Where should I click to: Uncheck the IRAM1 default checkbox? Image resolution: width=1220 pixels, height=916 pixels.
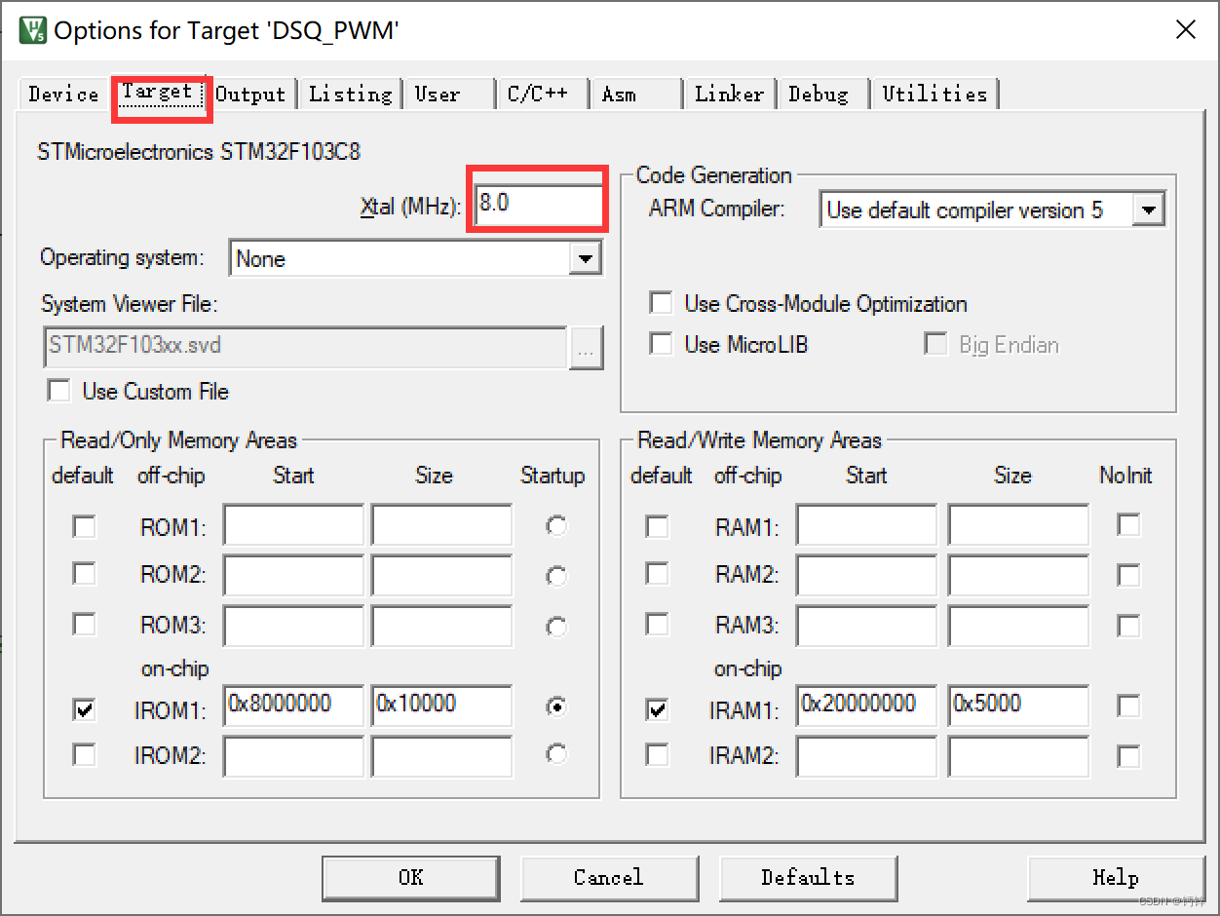[658, 709]
